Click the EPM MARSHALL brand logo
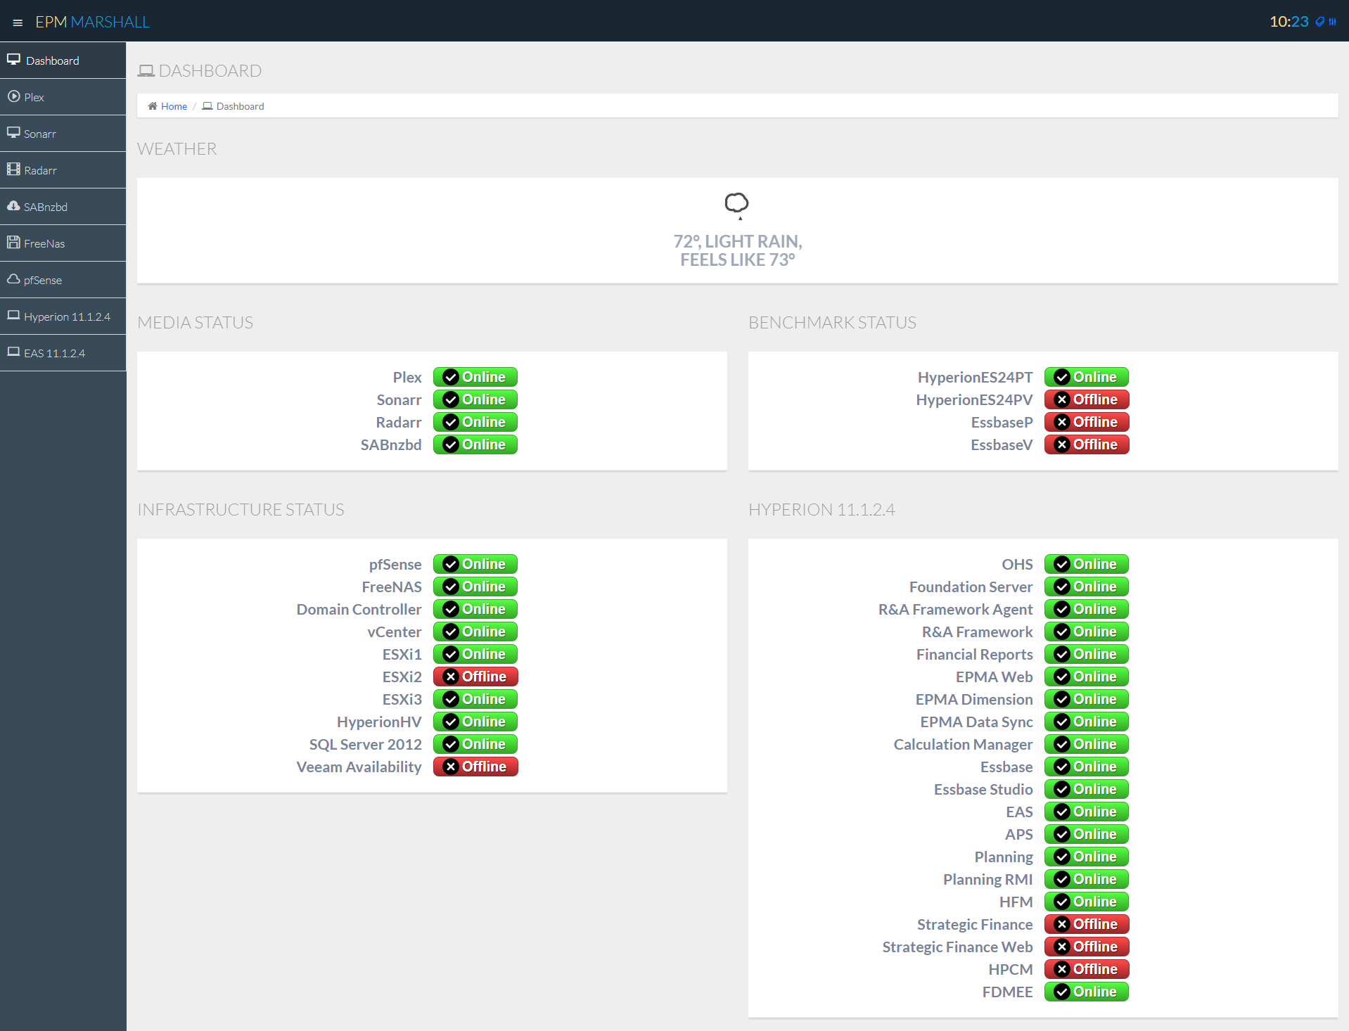This screenshot has width=1349, height=1031. [92, 22]
